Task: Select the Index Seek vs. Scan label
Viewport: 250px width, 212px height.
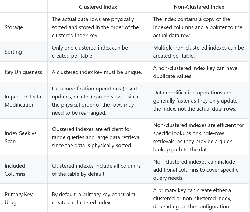Action: pos(21,137)
